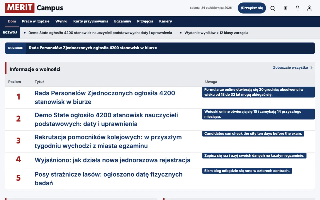Click the chevron next to Zobaczcie wszystko

(311, 68)
